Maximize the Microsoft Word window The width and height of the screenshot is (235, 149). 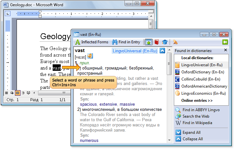coord(137,4)
